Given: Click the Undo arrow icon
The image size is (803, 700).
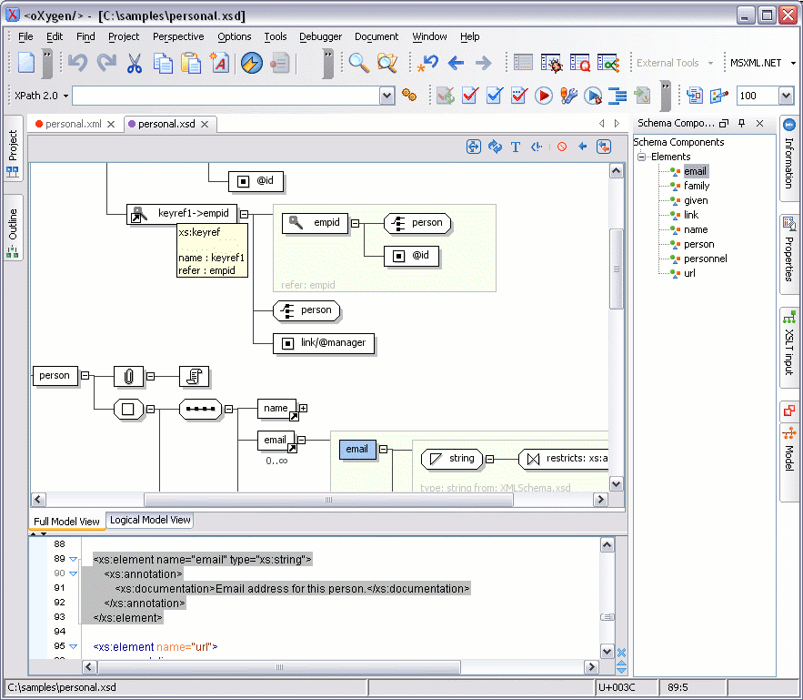Looking at the screenshot, I should [x=77, y=63].
